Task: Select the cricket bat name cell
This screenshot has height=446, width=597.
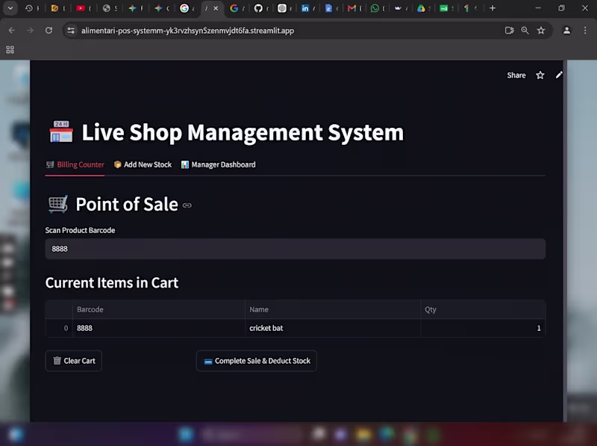Action: point(333,328)
